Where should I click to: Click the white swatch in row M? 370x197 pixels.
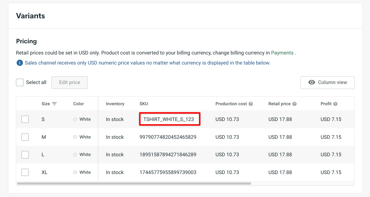point(75,137)
